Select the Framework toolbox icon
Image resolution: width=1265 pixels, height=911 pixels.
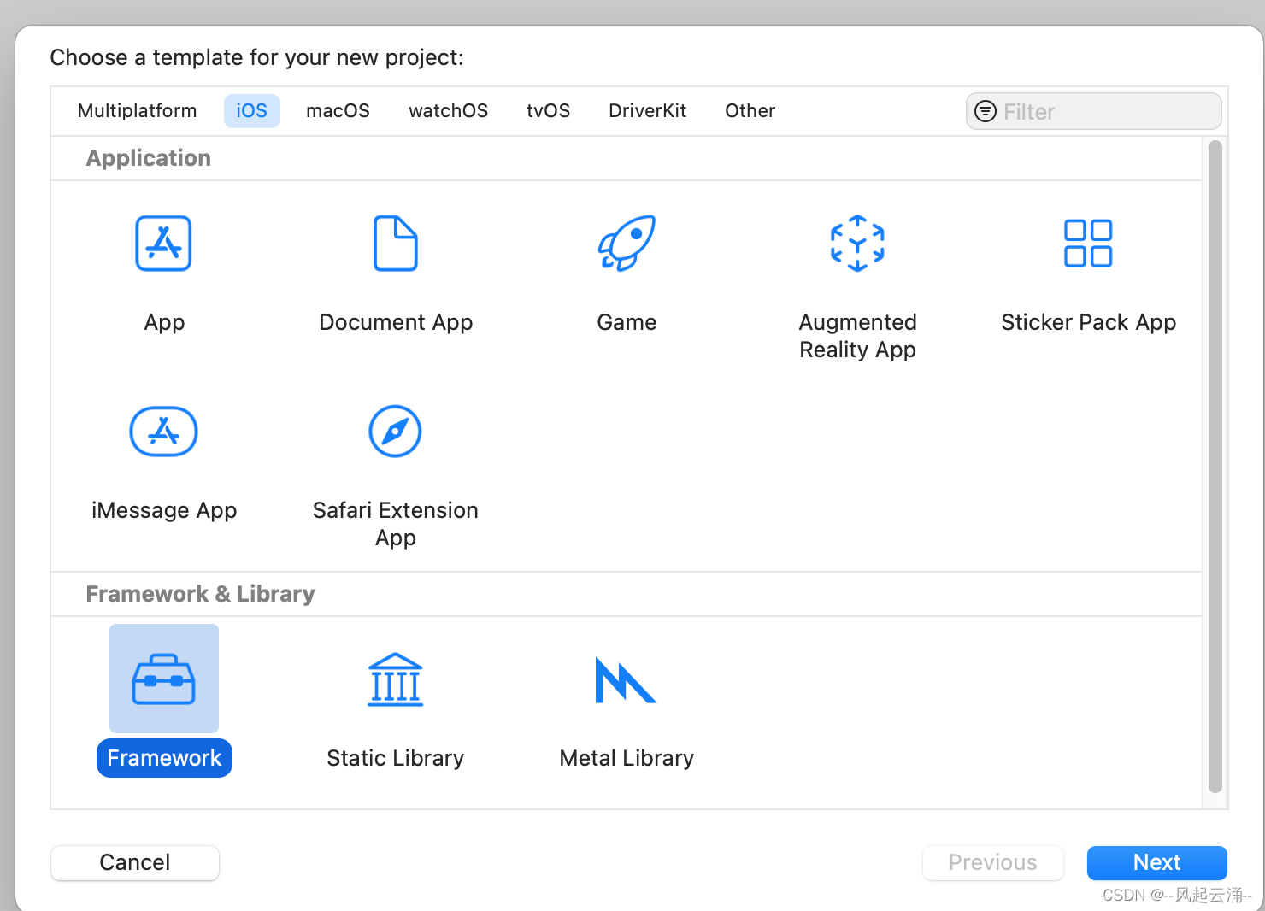coord(163,679)
